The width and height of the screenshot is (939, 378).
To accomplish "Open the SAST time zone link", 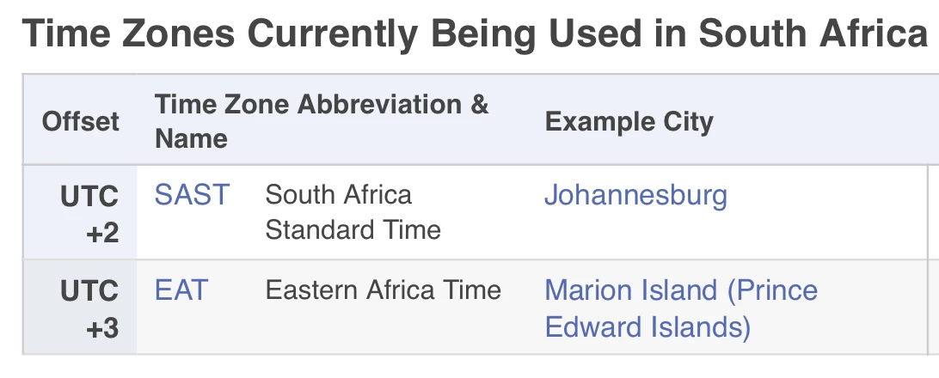I will (x=192, y=194).
